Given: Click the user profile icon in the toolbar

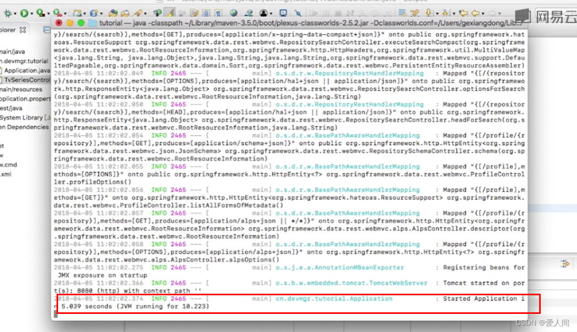Looking at the screenshot, I should (x=263, y=12).
